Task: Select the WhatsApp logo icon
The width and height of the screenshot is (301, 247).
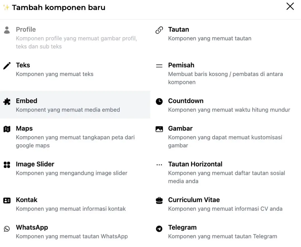Action: click(7, 229)
